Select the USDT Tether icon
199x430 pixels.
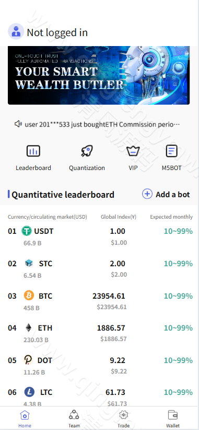pyautogui.click(x=27, y=231)
